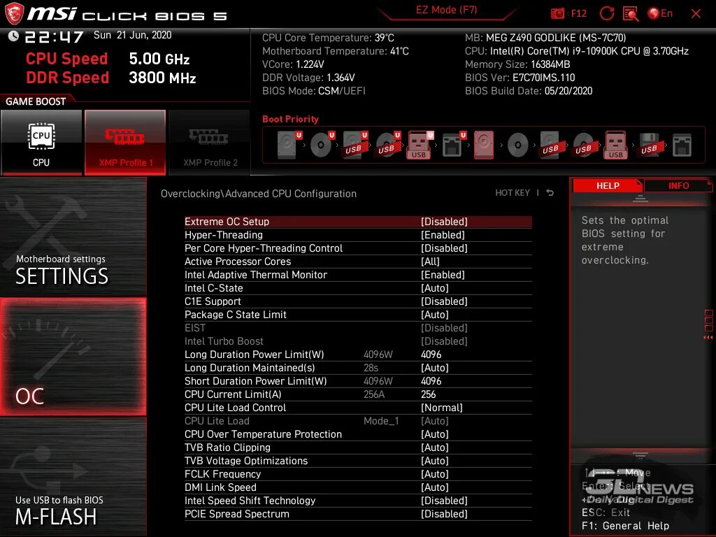
Task: Open CPU Over Temperature Protection options
Action: tap(435, 434)
